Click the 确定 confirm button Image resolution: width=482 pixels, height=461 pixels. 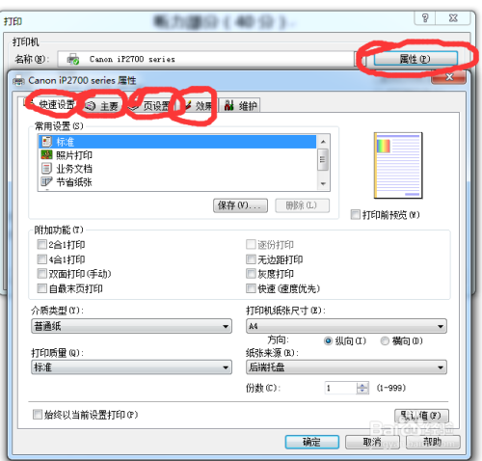pos(311,442)
